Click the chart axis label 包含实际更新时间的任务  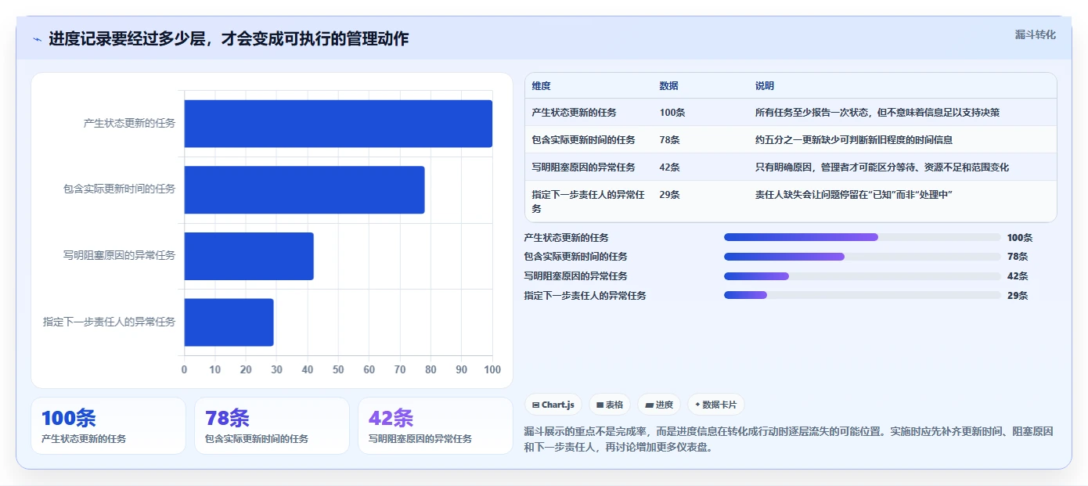[x=120, y=189]
